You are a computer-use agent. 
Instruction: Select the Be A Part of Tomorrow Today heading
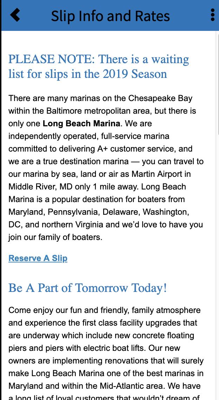coord(88,288)
